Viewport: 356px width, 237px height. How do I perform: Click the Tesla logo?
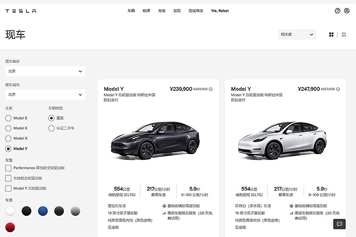click(21, 11)
